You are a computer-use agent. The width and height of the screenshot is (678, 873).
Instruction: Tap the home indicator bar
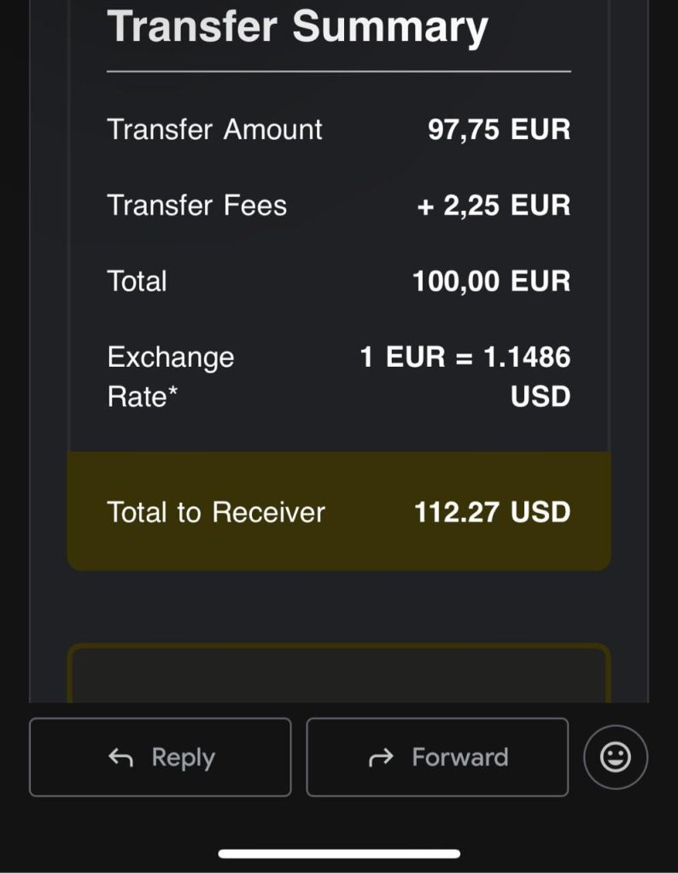[x=339, y=853]
